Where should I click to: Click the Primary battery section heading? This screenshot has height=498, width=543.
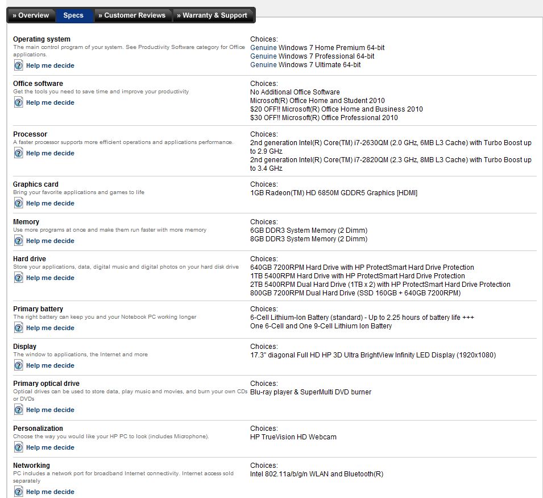(38, 309)
